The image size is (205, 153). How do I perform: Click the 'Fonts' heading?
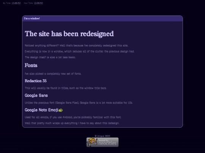click(31, 65)
